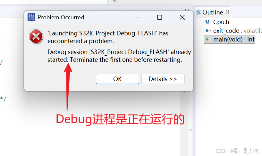The width and height of the screenshot is (262, 156).
Task: Close the Problem Occurred dialog
Action: tap(182, 17)
